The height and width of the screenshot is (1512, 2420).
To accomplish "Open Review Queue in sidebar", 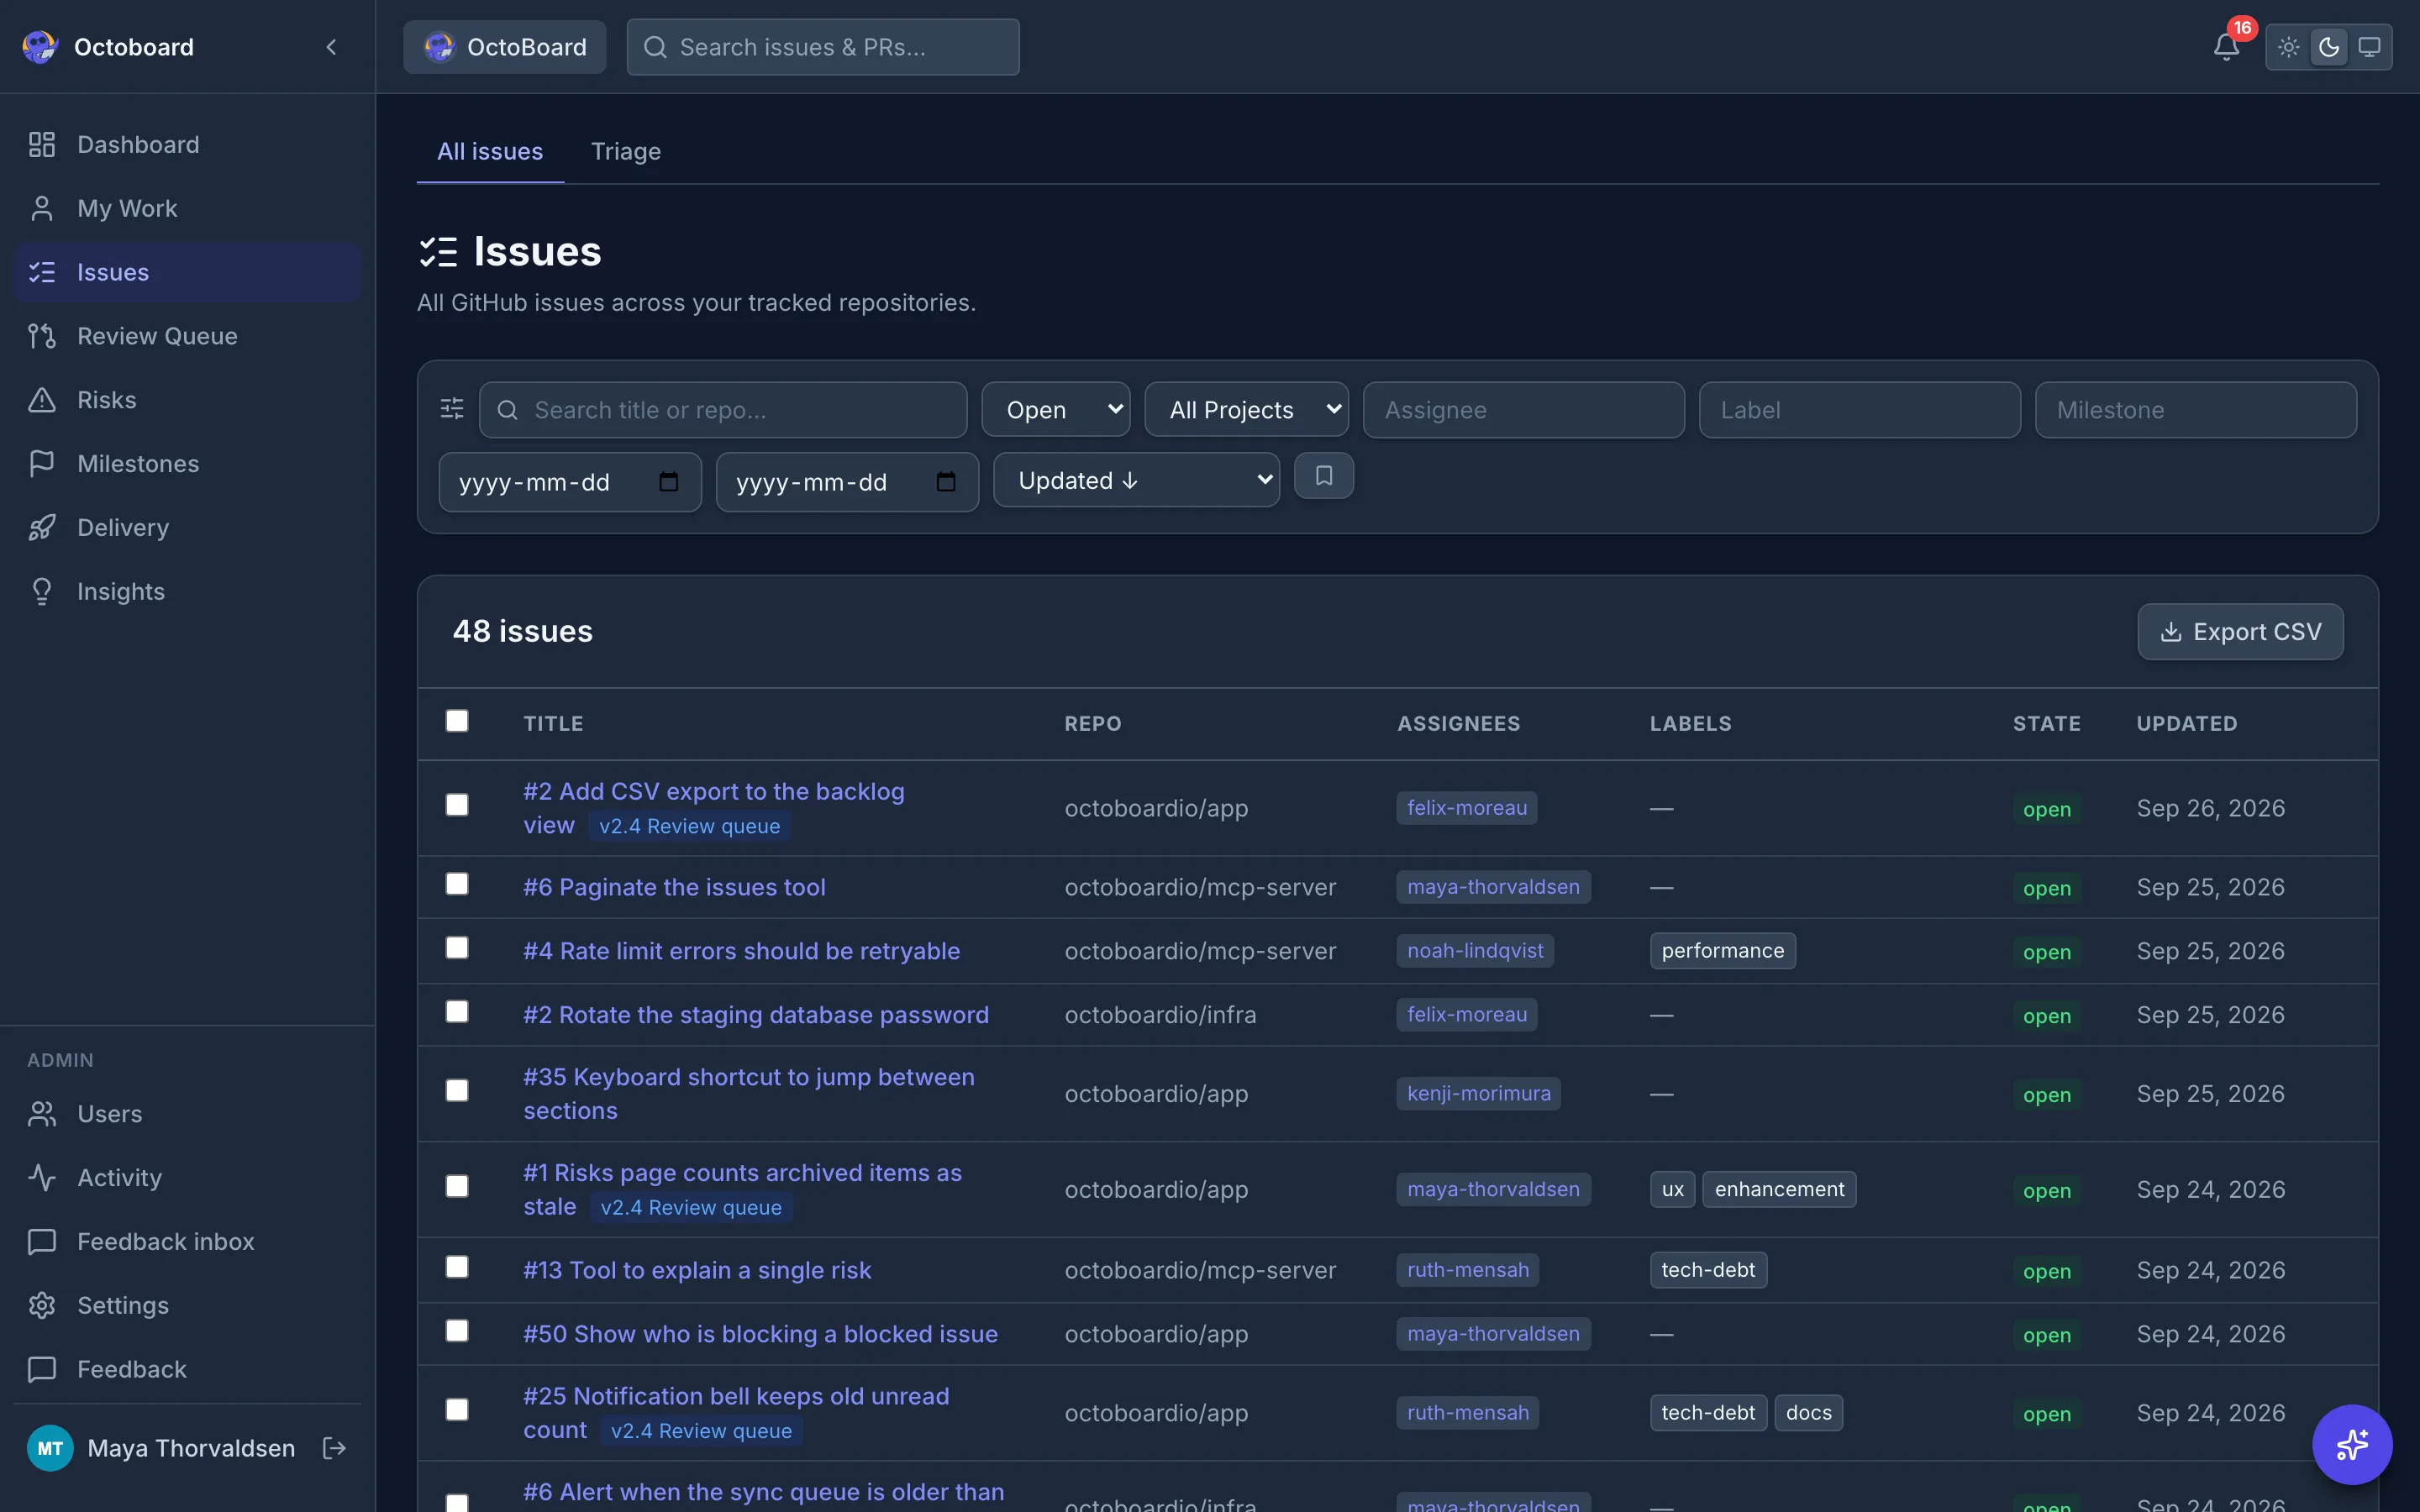I will point(187,336).
